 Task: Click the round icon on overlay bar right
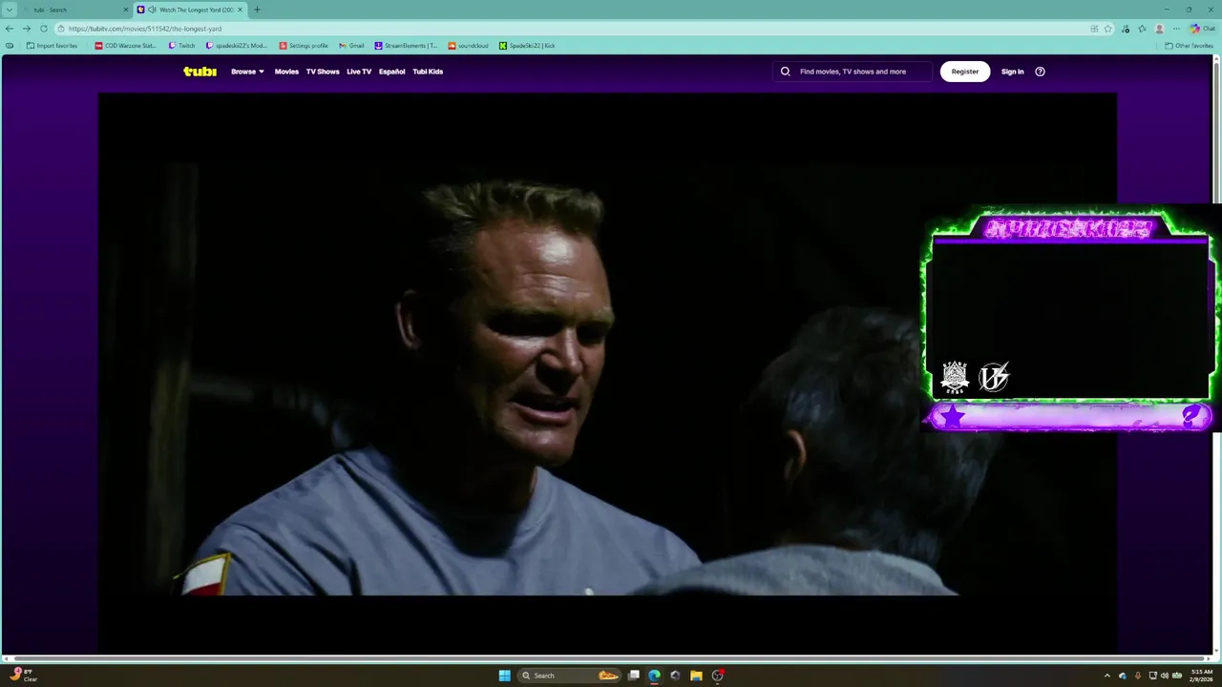(x=1191, y=415)
